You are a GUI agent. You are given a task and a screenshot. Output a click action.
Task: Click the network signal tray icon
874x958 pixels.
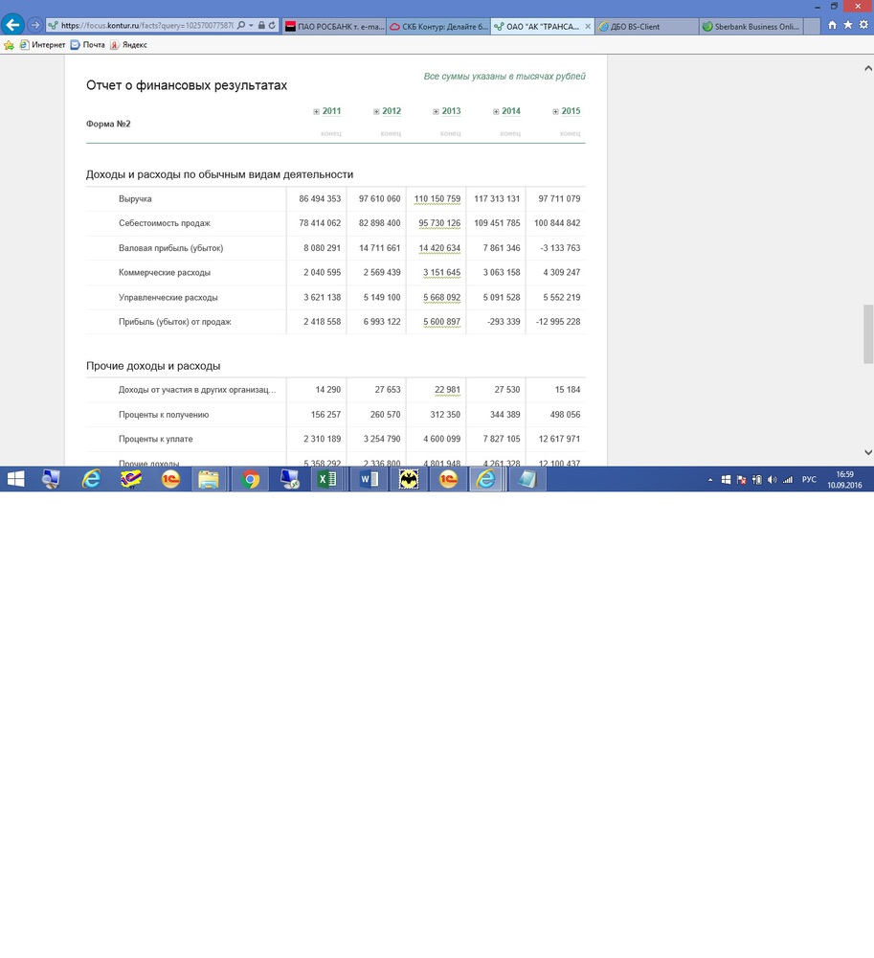[787, 480]
